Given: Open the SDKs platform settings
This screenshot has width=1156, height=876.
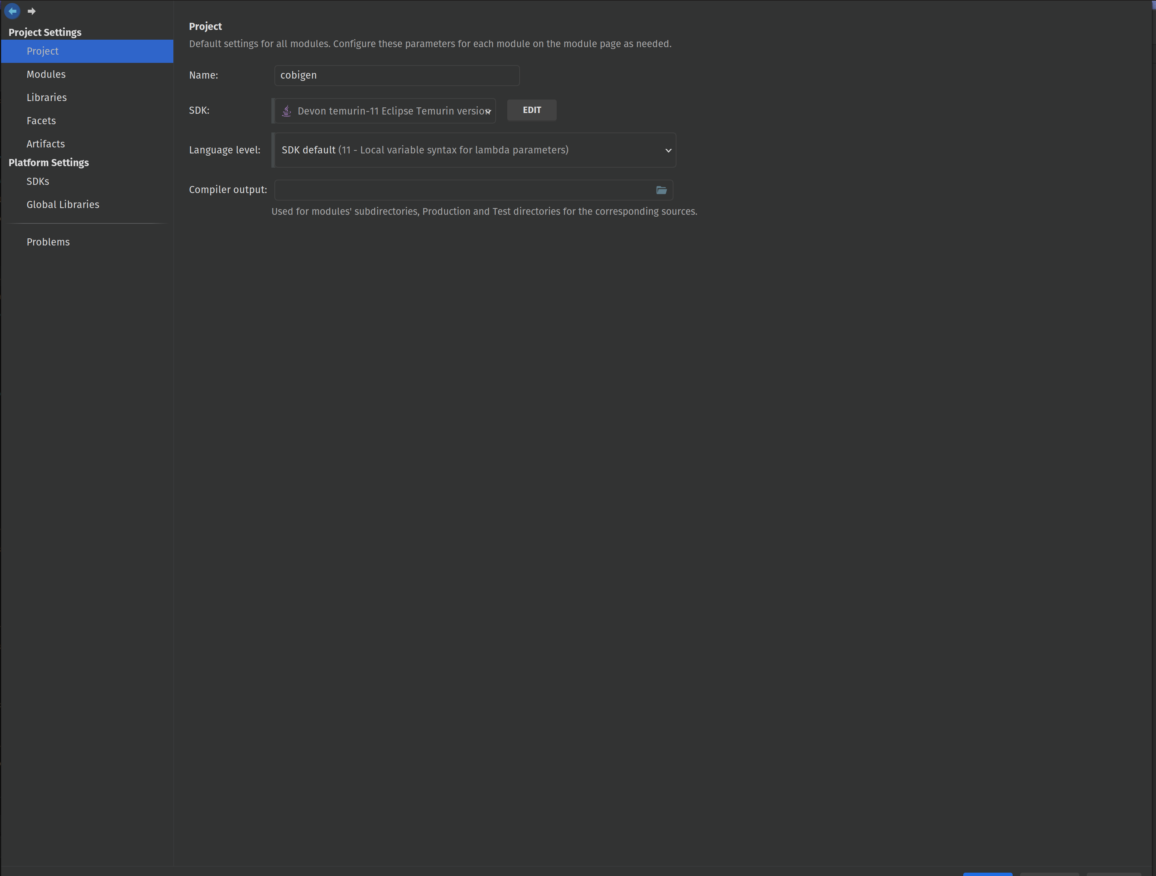Looking at the screenshot, I should 38,180.
